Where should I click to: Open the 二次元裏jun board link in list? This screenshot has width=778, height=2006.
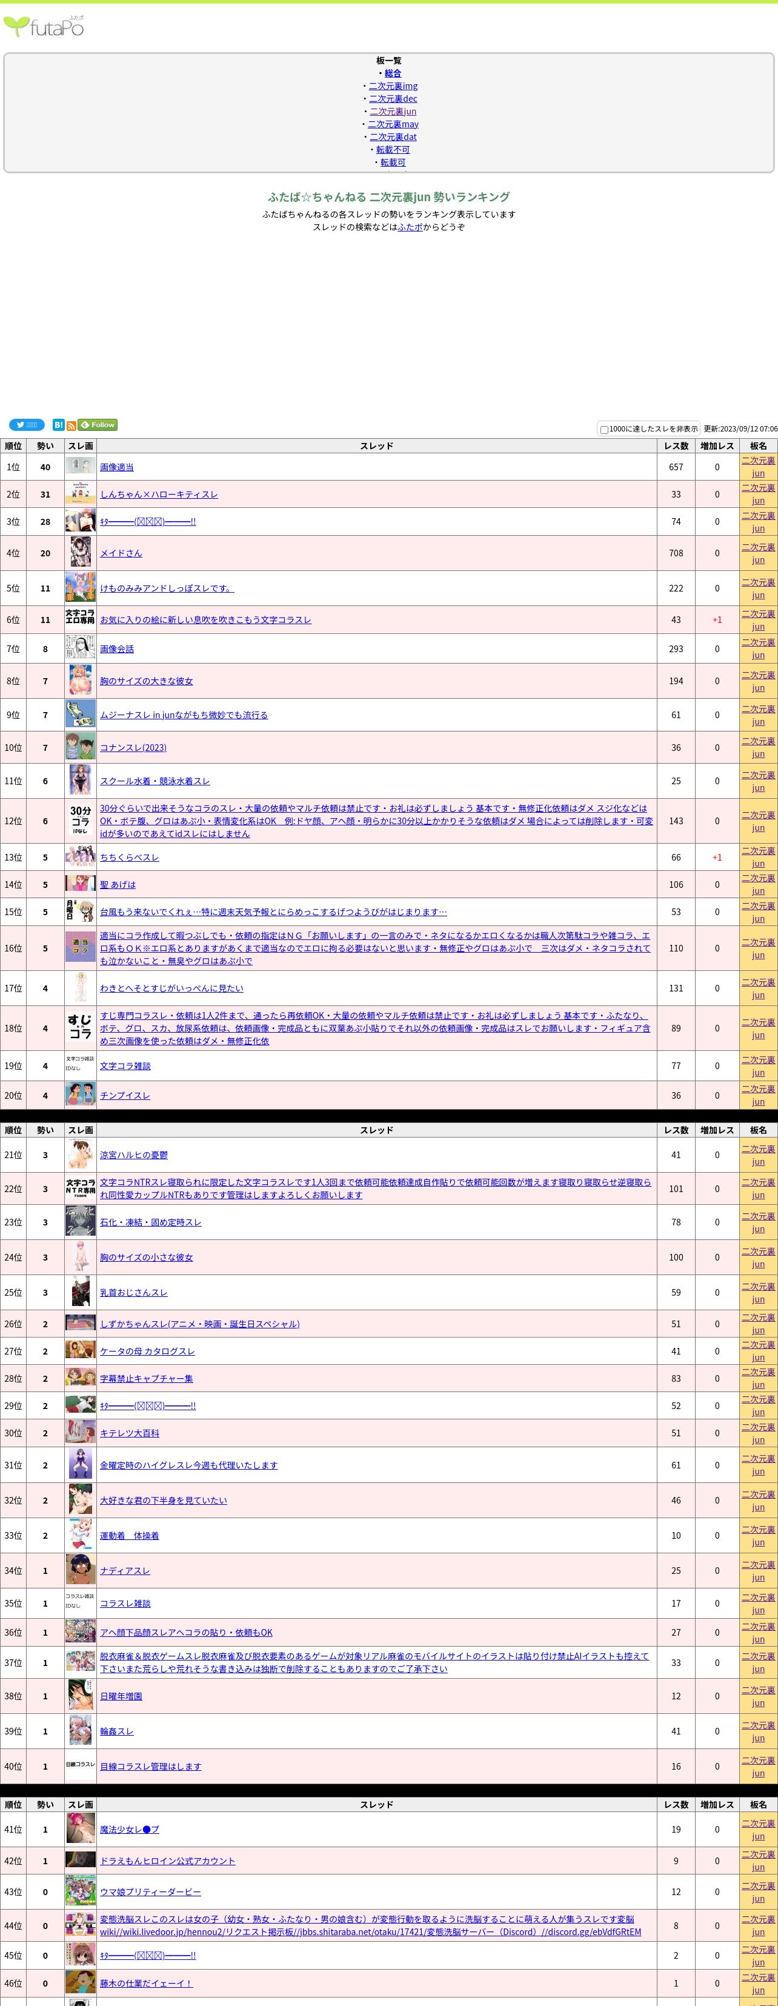(x=393, y=112)
